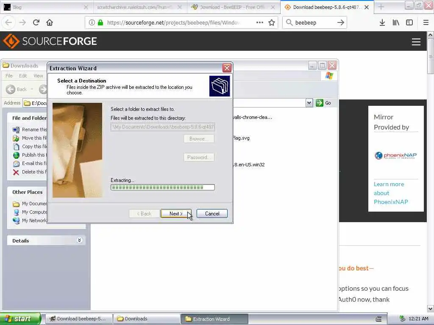This screenshot has width=434, height=325.
Task: Click Downloads taskbar button
Action: pyautogui.click(x=147, y=319)
